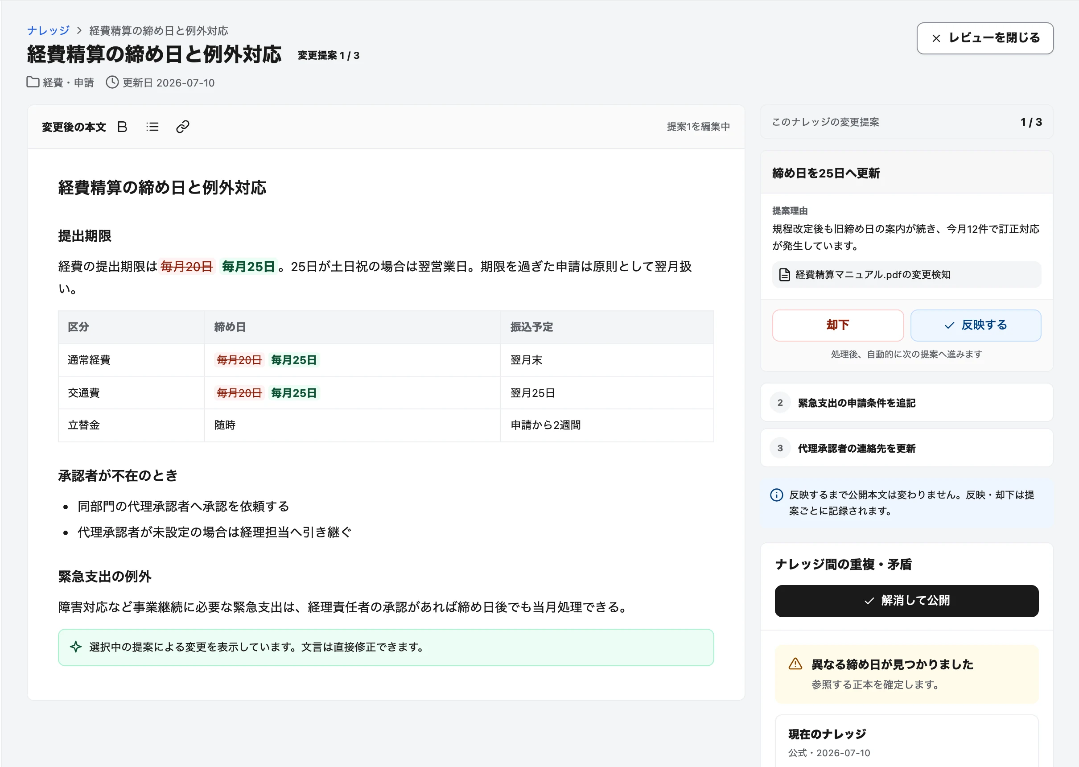Viewport: 1079px width, 767px height.
Task: Click 解消して公開 to resolve and publish
Action: click(x=906, y=601)
